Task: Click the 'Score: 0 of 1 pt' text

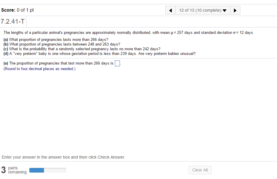Action: 18,10
